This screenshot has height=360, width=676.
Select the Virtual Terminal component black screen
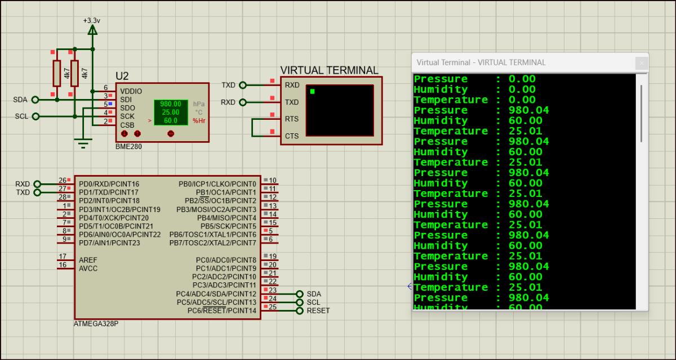(x=340, y=110)
